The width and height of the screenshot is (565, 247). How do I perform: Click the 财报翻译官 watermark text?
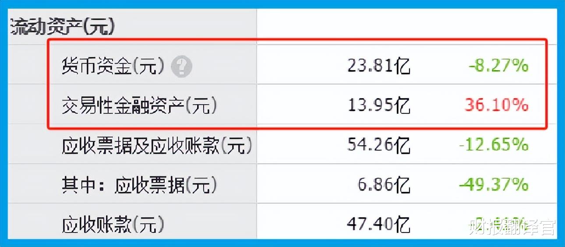point(512,228)
